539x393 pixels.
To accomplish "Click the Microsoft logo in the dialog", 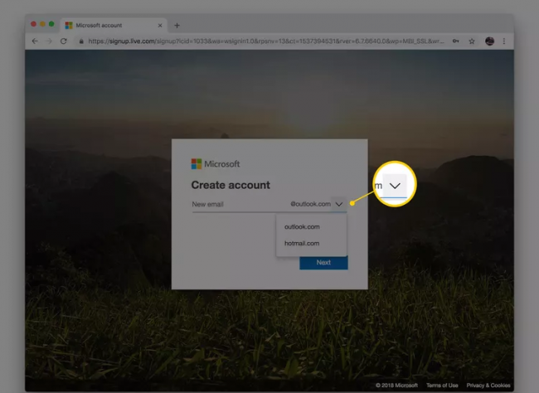I will [216, 164].
